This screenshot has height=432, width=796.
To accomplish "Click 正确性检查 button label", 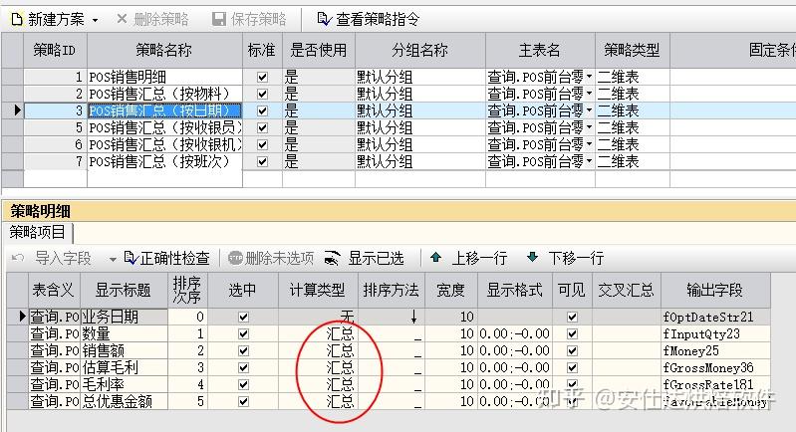I will 174,258.
